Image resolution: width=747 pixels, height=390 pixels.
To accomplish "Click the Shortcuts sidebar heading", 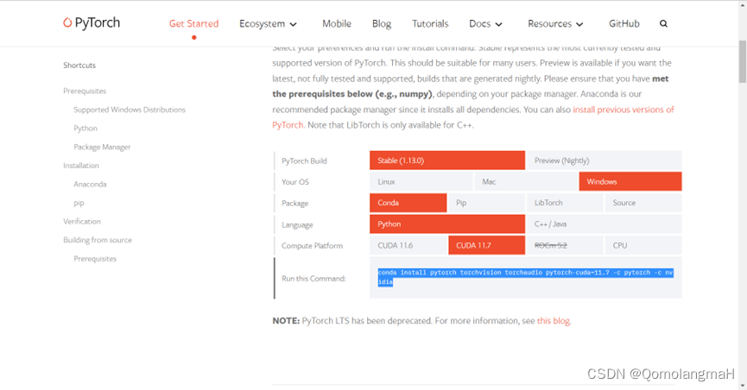I will pos(79,66).
